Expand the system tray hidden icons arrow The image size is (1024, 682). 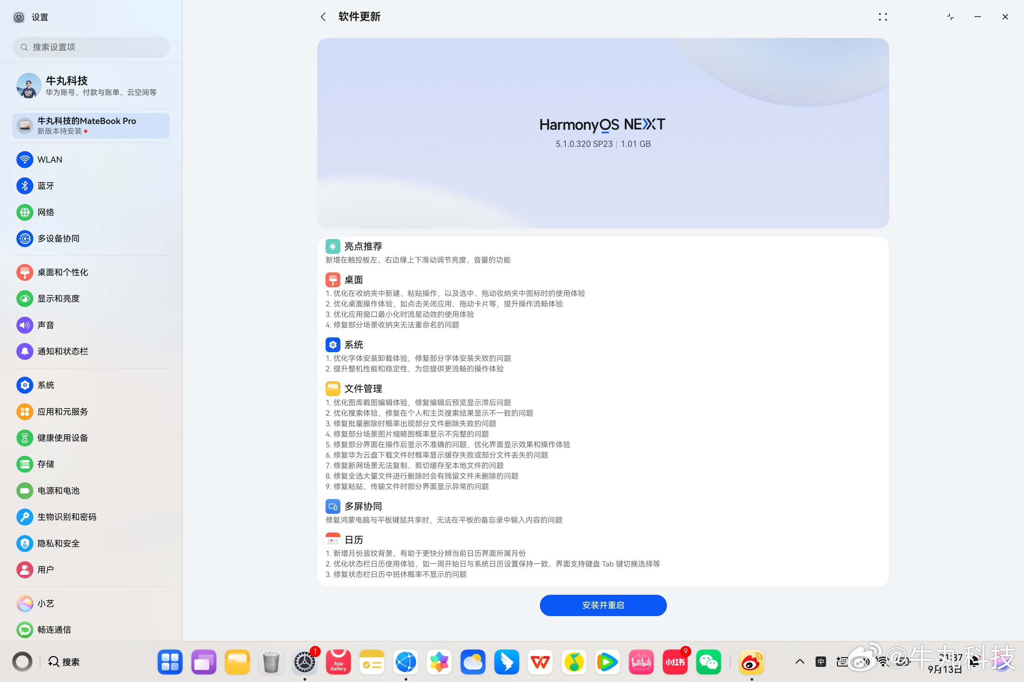(800, 662)
